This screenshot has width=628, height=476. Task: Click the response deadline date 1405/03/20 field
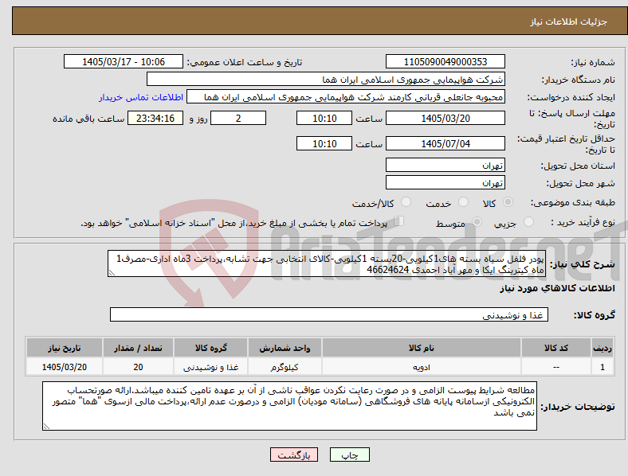445,118
